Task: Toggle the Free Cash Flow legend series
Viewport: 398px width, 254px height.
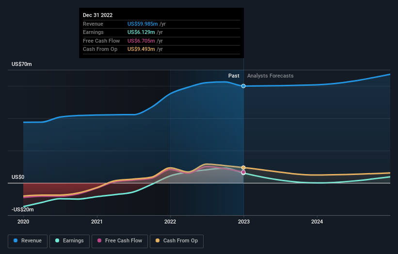Action: pos(120,241)
